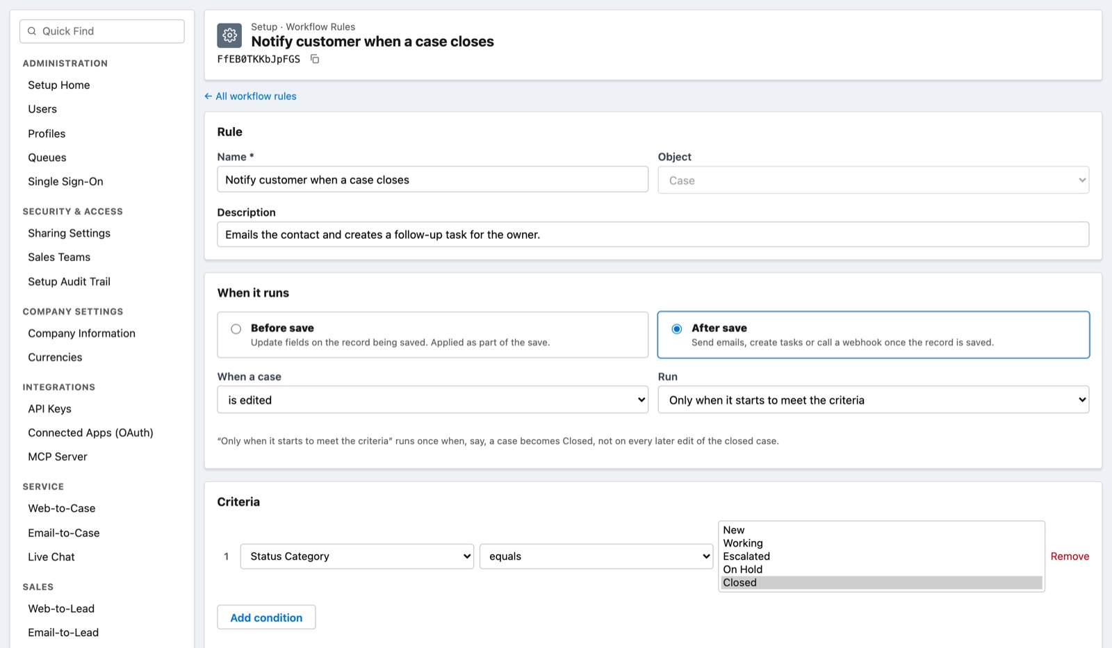Remove criteria condition 1
This screenshot has height=648, width=1112.
[1070, 556]
